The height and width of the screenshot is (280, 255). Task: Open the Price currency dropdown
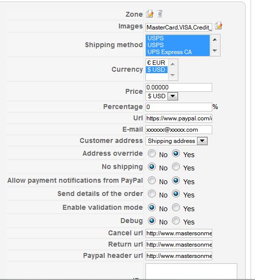173,96
